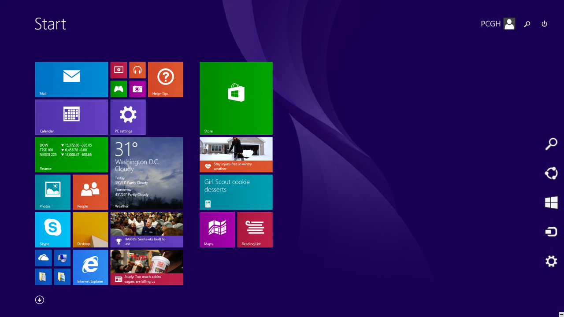The image size is (564, 317).
Task: Open the Girl Scout cookie desserts tile
Action: [x=236, y=192]
